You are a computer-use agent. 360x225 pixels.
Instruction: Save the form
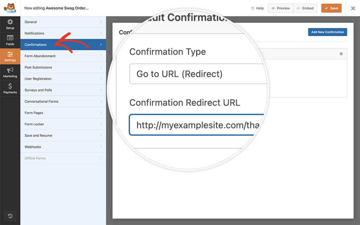point(331,8)
